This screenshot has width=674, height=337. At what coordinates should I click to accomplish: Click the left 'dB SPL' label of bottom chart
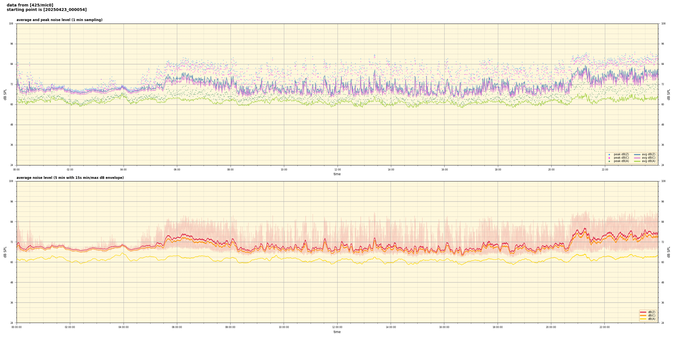pyautogui.click(x=5, y=252)
